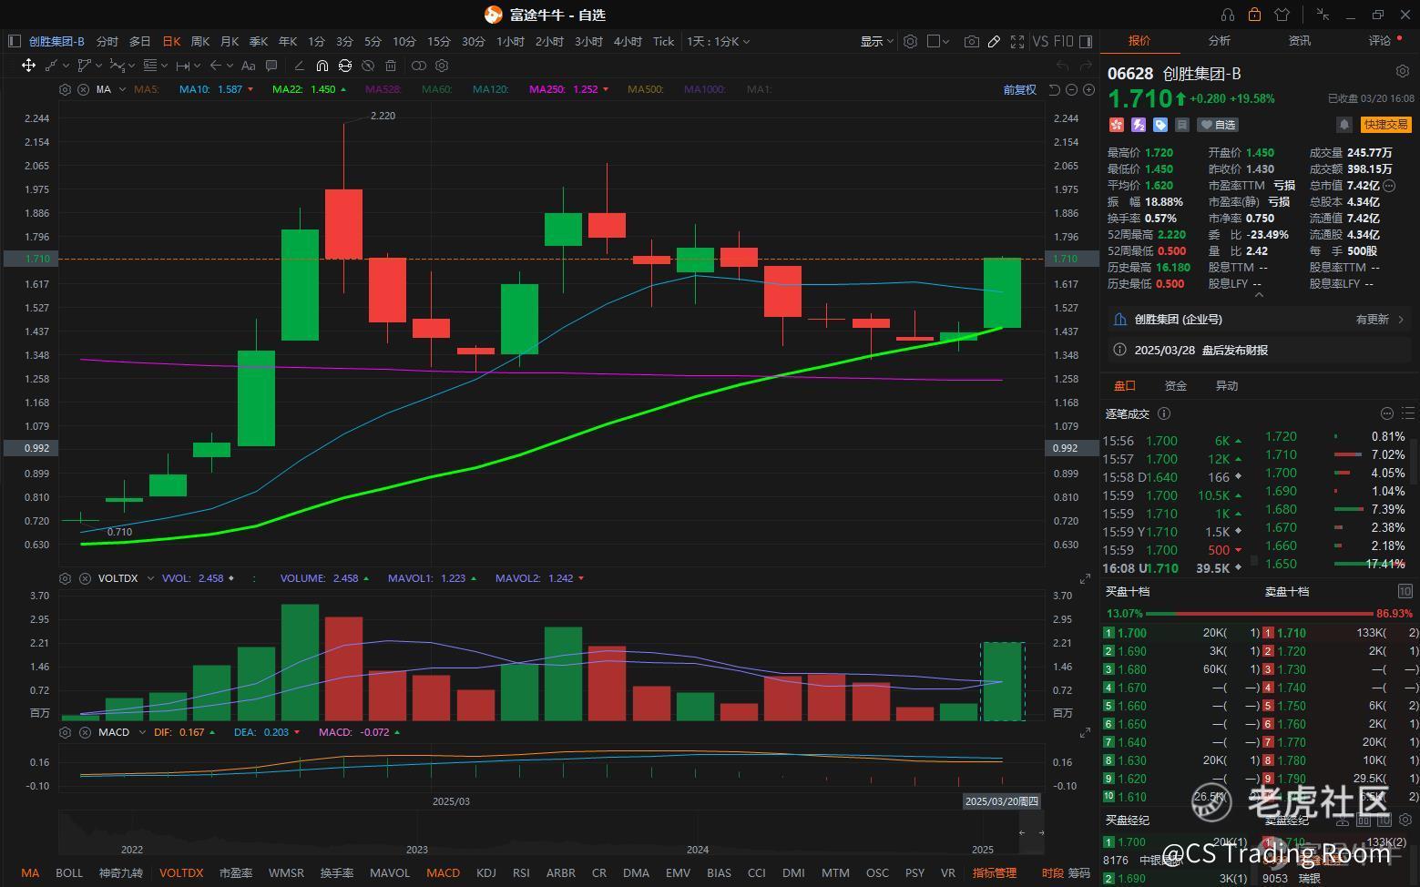Image resolution: width=1420 pixels, height=887 pixels.
Task: Maximize the volume indicator pane
Action: [x=1085, y=578]
